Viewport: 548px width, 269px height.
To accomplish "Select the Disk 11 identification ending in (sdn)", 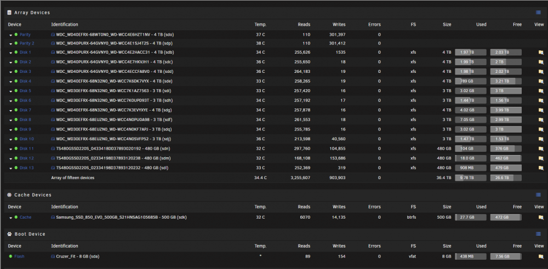I will 113,148.
